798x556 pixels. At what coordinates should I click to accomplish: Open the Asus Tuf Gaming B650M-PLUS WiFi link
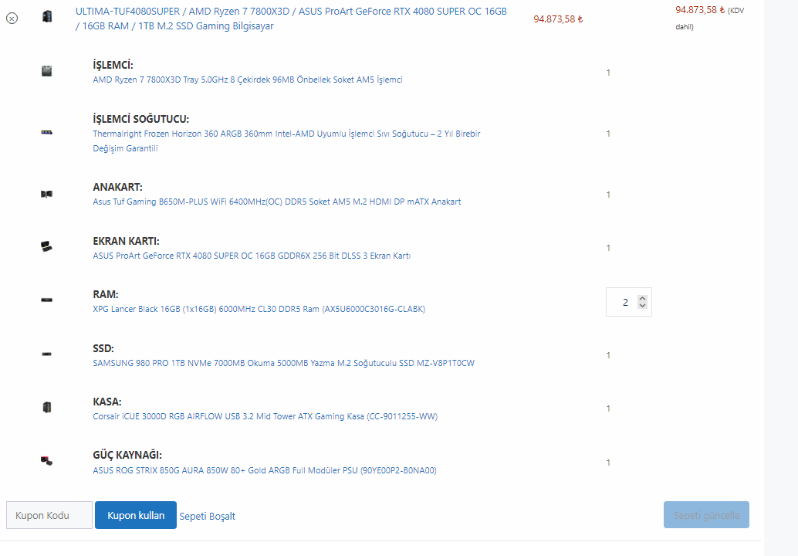[277, 202]
